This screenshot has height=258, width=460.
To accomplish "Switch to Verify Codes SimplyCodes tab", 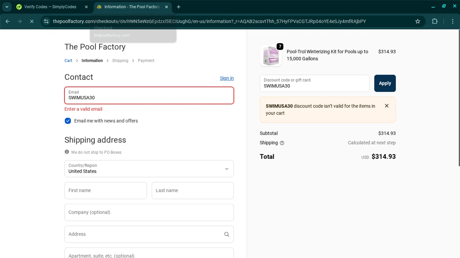I will [50, 7].
